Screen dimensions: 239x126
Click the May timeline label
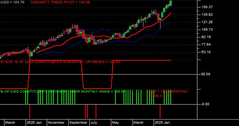[115, 123]
